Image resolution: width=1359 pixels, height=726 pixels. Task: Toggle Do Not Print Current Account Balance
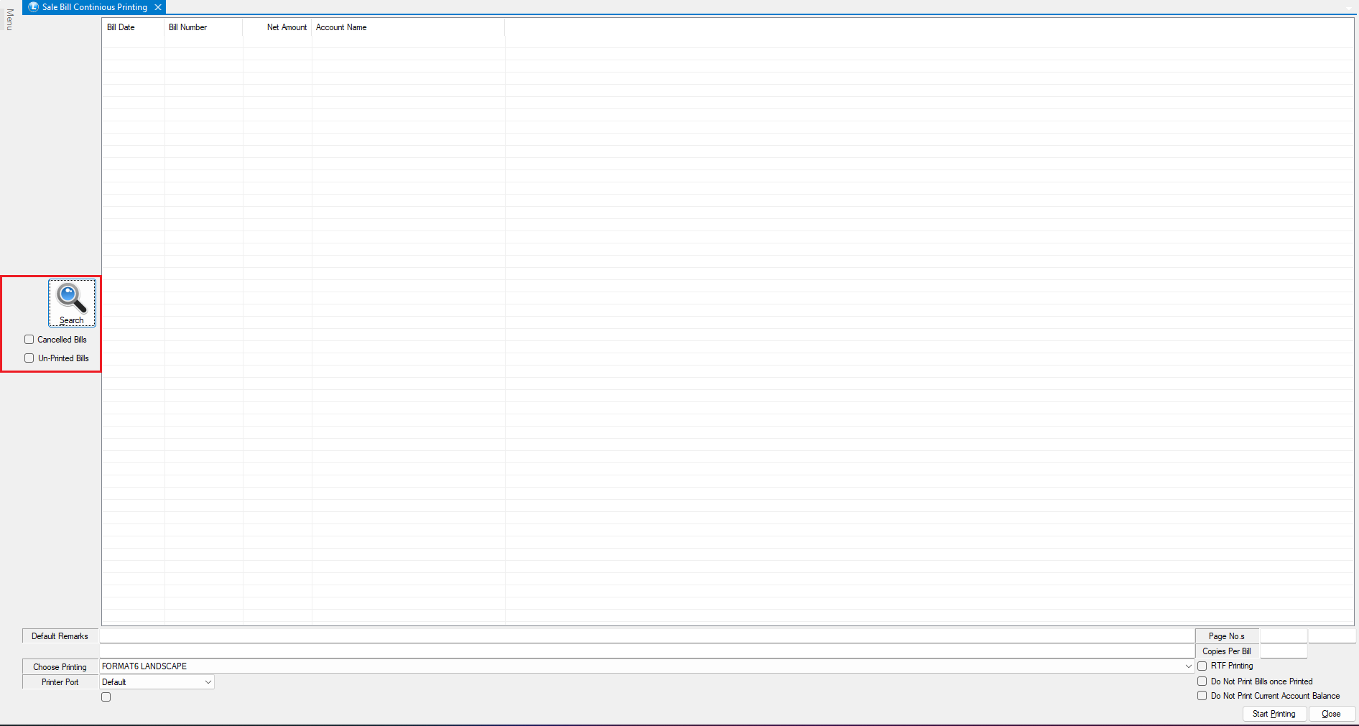coord(1202,696)
